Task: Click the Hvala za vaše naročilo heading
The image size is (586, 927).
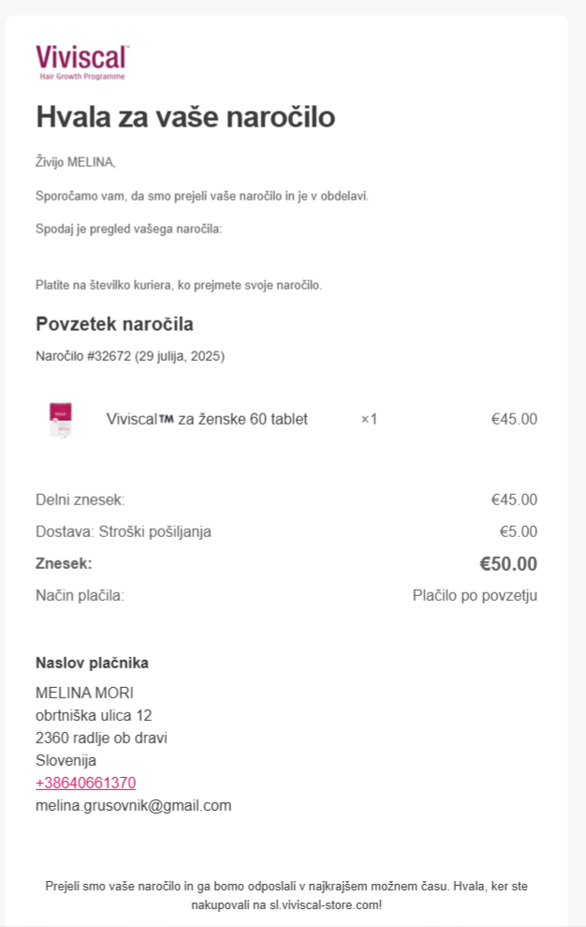Action: pyautogui.click(x=185, y=116)
